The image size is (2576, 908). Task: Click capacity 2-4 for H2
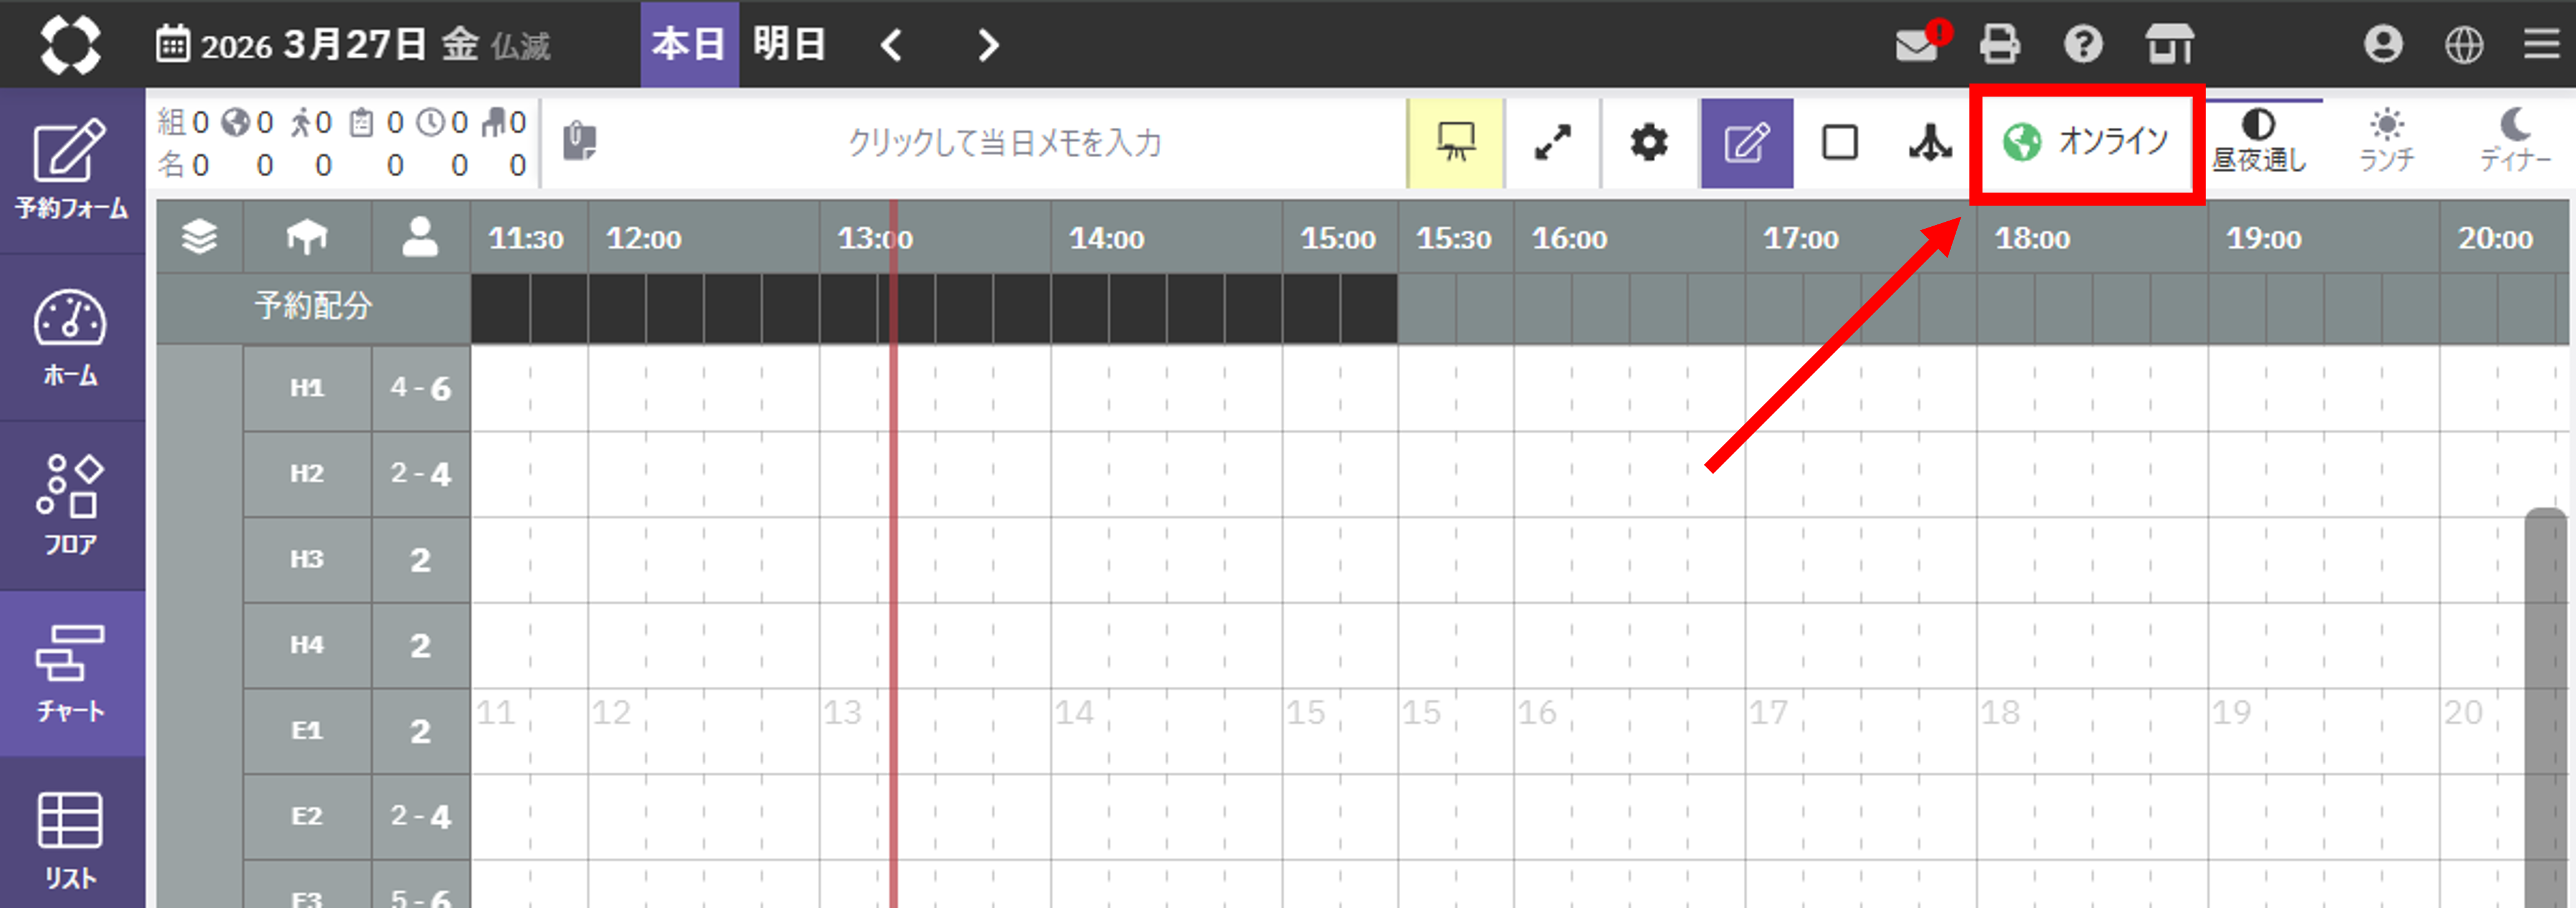tap(420, 473)
